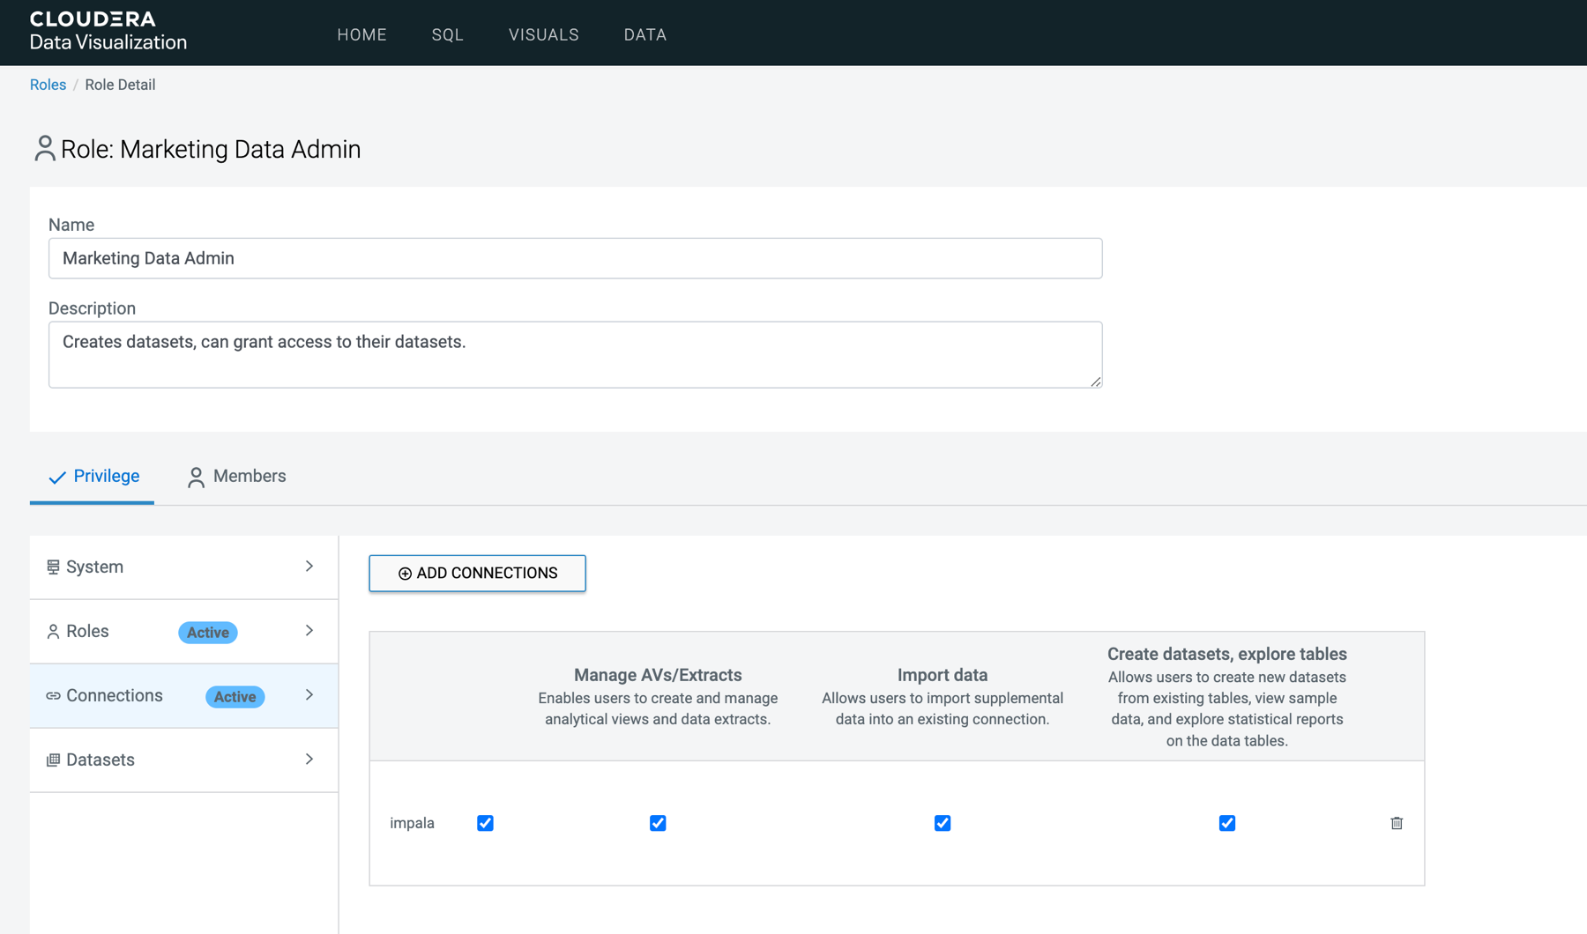The height and width of the screenshot is (934, 1587).
Task: Click the ADD CONNECTIONS button
Action: [x=477, y=573]
